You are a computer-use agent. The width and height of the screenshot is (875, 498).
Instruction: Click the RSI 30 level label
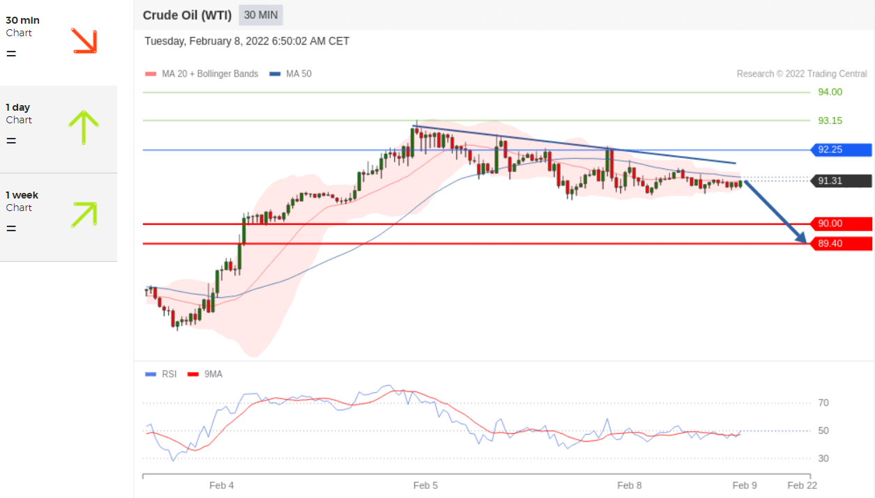[x=823, y=458]
